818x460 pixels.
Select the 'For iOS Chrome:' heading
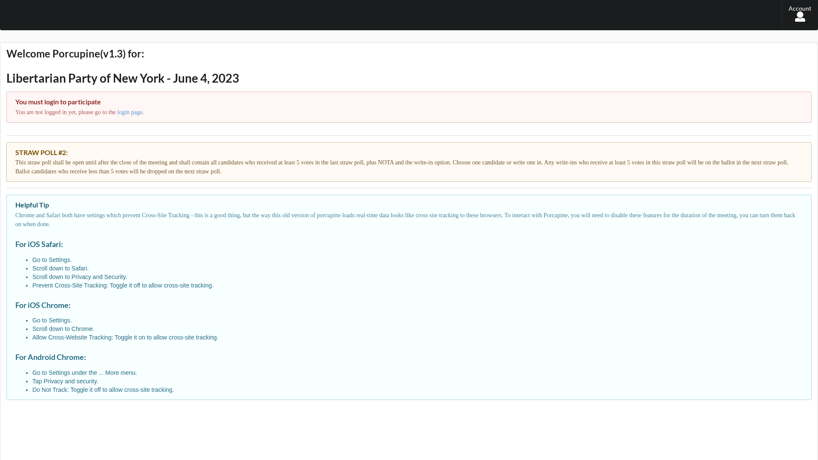43,305
